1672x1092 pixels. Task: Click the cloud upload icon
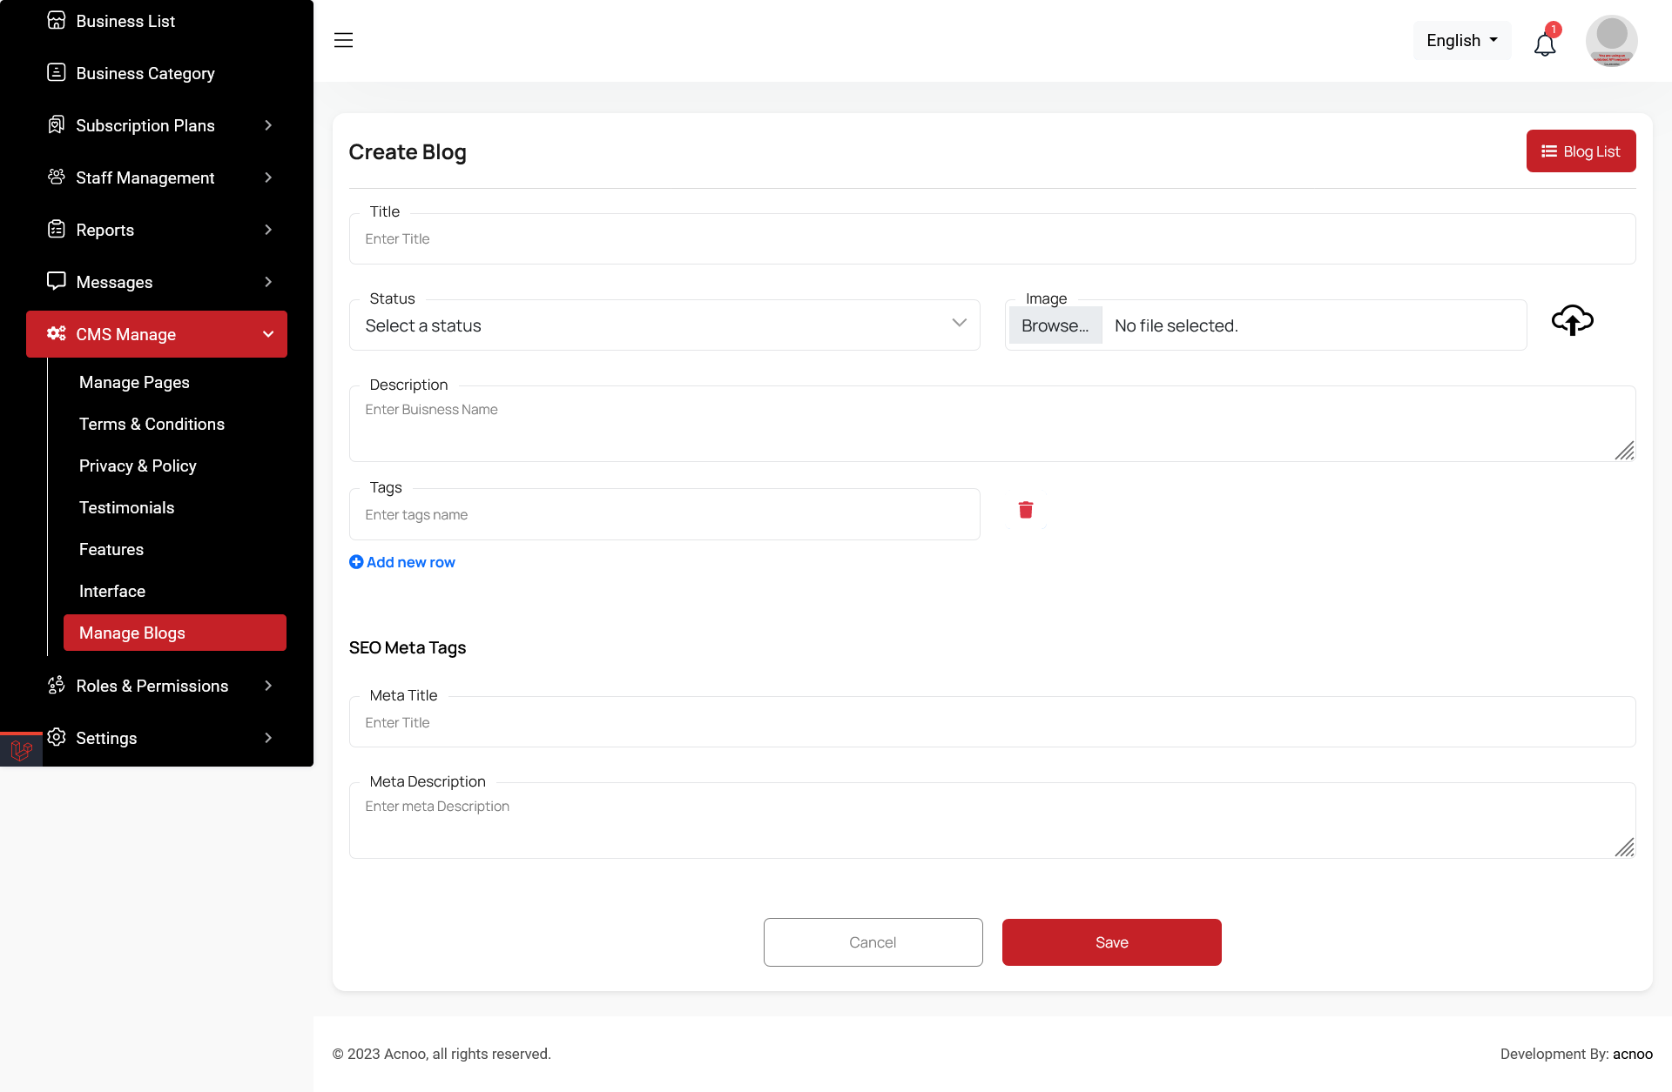(x=1572, y=321)
